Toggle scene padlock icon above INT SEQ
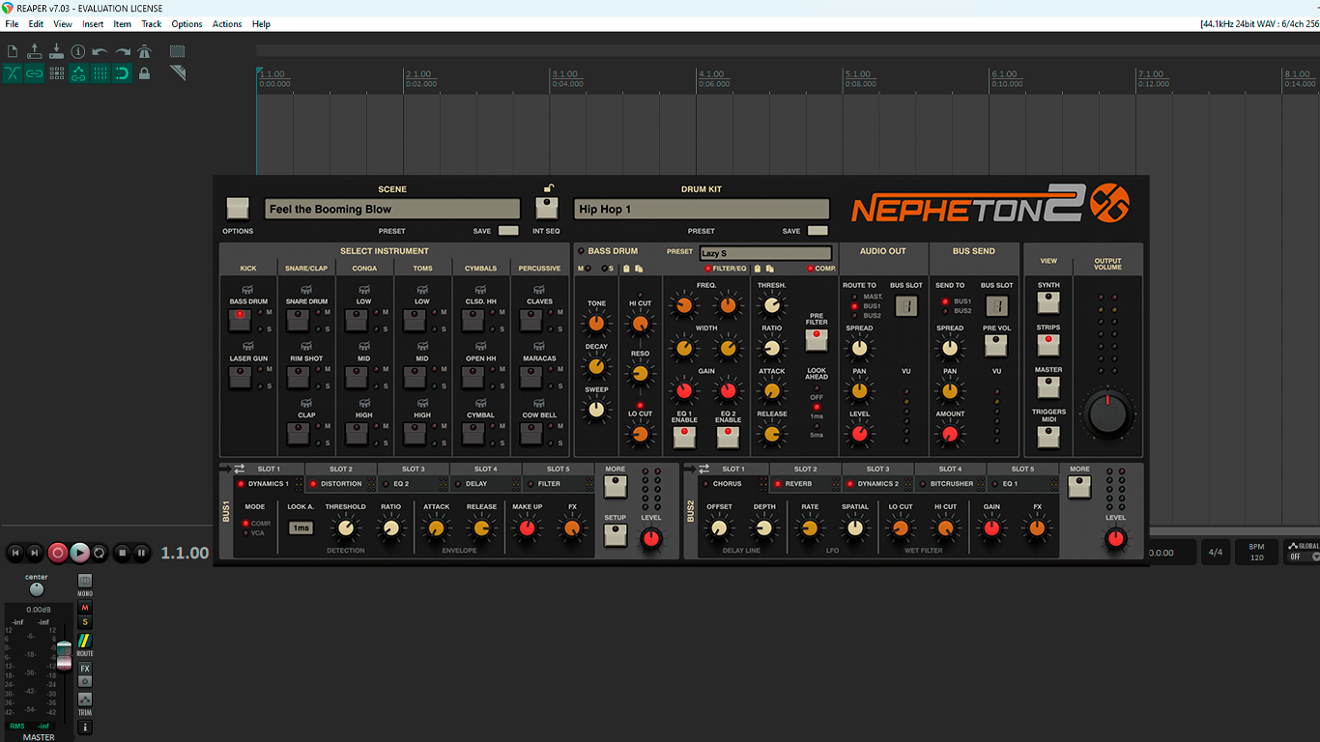 pos(547,188)
